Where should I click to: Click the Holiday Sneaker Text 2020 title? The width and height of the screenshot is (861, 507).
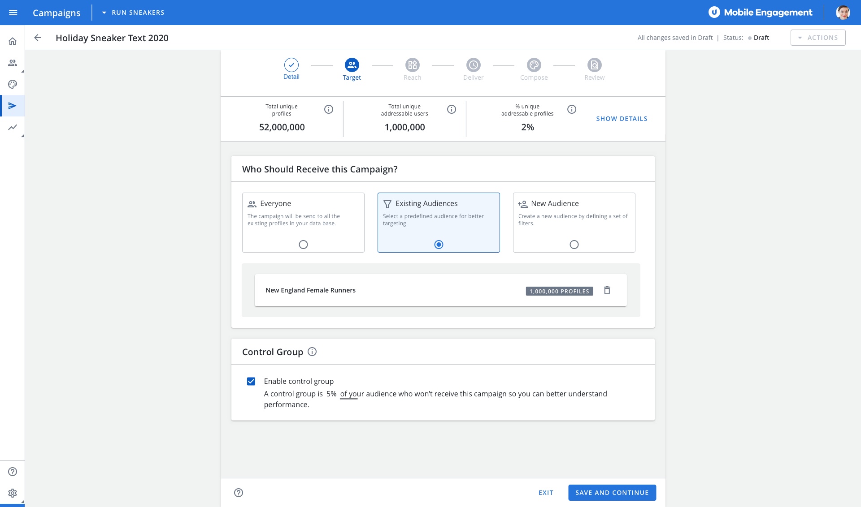112,38
